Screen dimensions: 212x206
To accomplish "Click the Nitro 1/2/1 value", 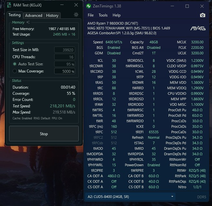I will (x=197, y=187).
